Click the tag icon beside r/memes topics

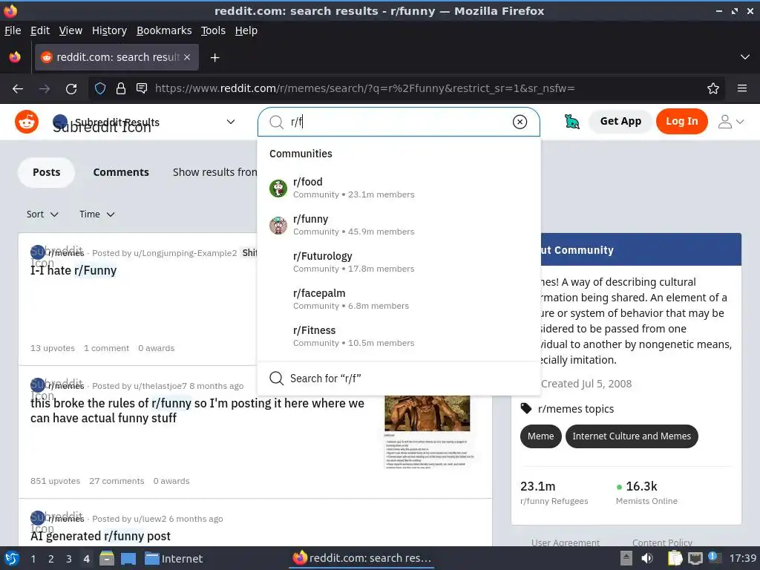pos(526,408)
